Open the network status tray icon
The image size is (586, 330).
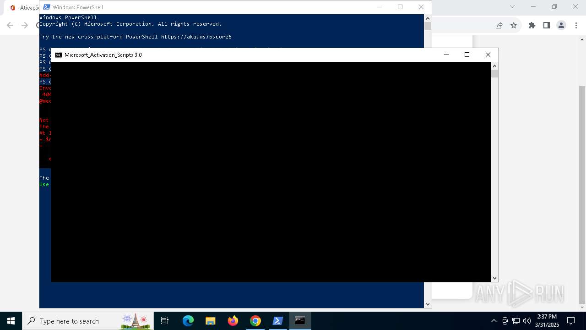[x=516, y=321]
